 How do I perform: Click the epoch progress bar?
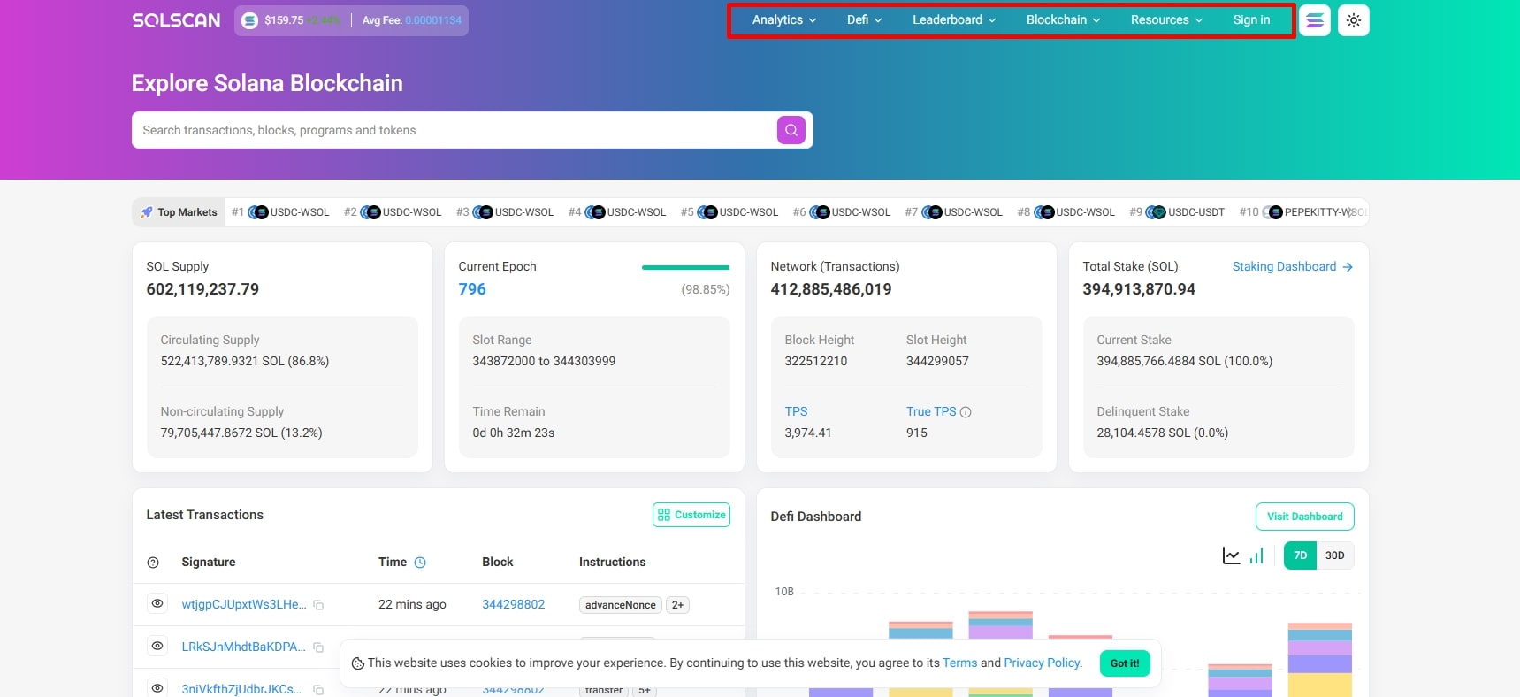coord(685,267)
